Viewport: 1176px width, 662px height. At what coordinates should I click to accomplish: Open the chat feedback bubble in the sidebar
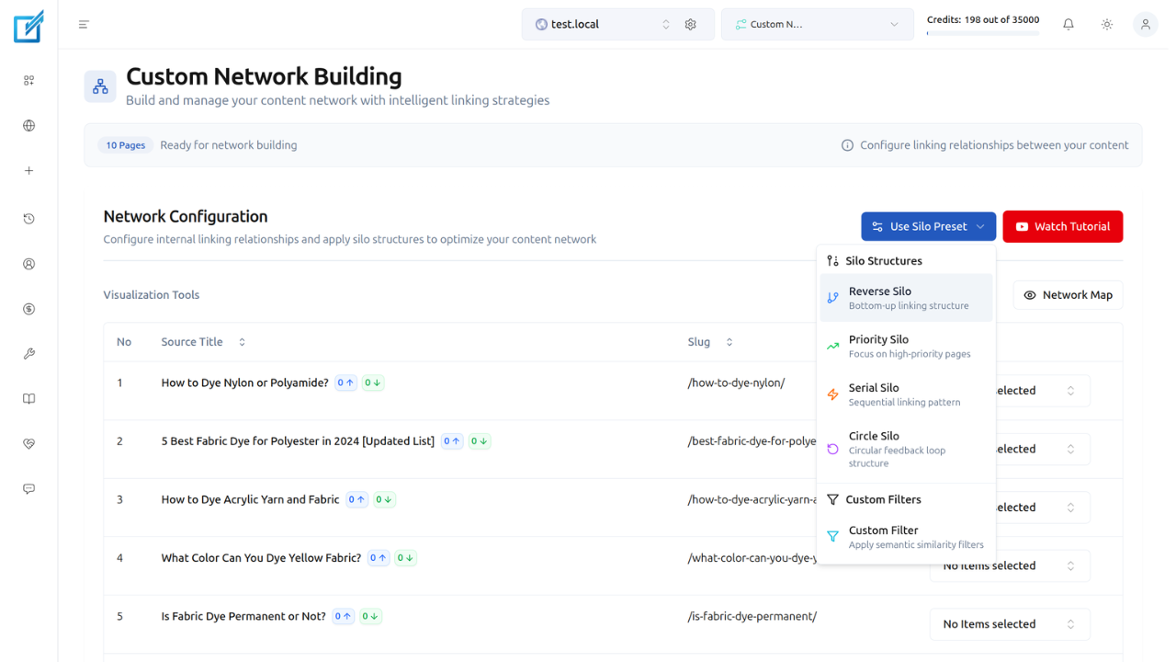click(28, 488)
